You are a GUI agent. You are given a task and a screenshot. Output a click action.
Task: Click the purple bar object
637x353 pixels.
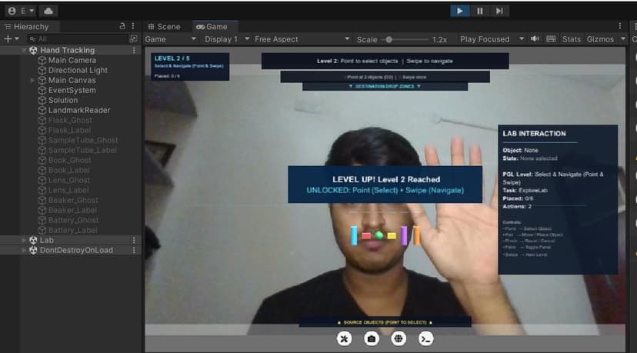click(404, 235)
